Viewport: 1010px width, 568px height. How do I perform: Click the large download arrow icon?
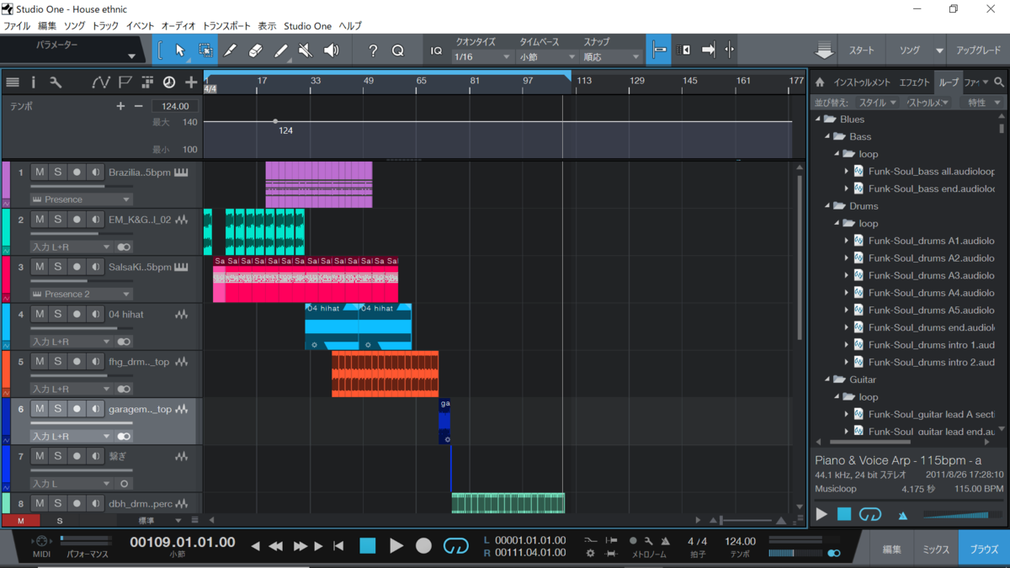click(x=825, y=50)
